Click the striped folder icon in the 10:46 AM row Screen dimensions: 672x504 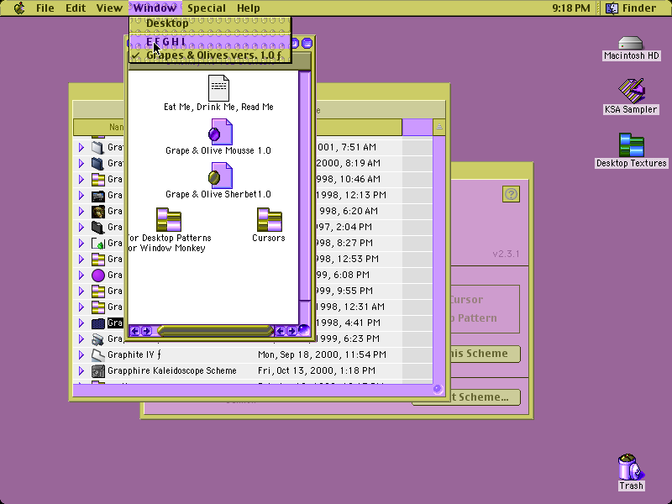coord(98,179)
